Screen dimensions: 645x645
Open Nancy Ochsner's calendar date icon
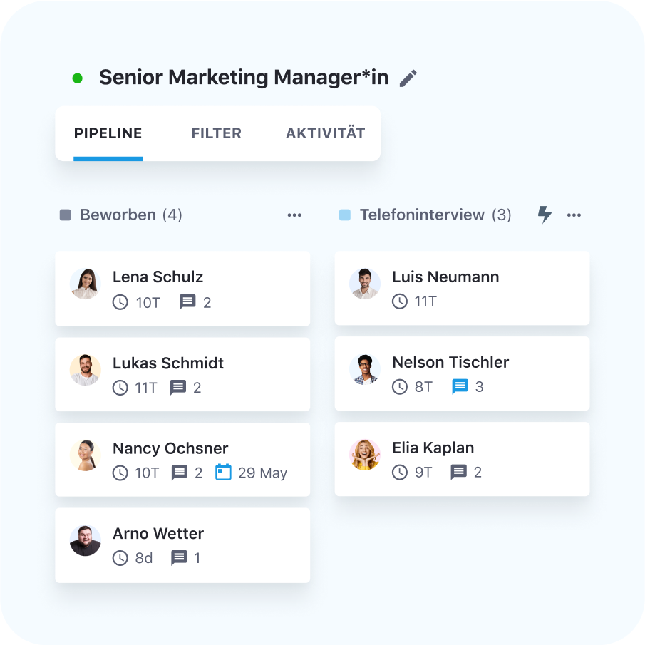(x=224, y=473)
